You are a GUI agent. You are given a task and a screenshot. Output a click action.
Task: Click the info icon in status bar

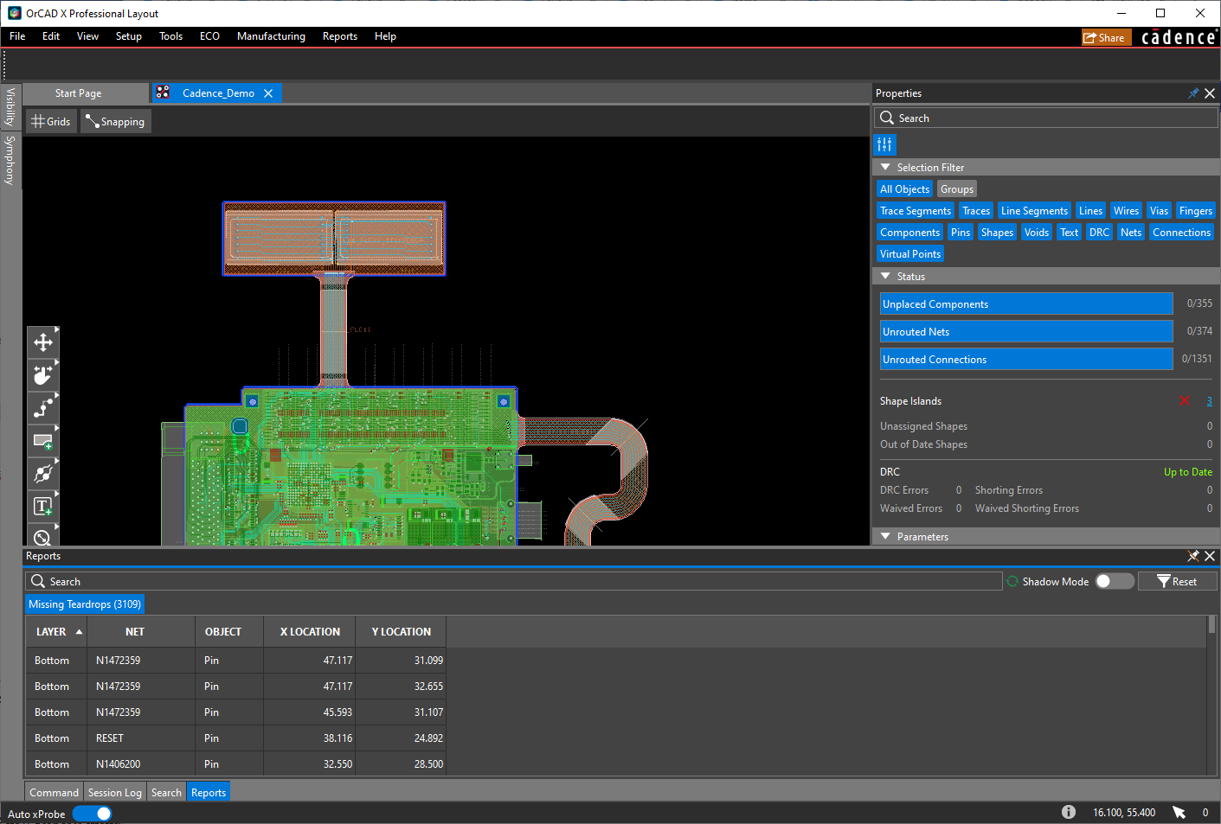tap(1069, 812)
